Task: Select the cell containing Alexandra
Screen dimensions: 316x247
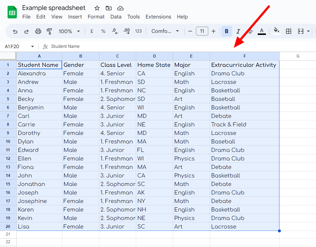Action: (39, 73)
